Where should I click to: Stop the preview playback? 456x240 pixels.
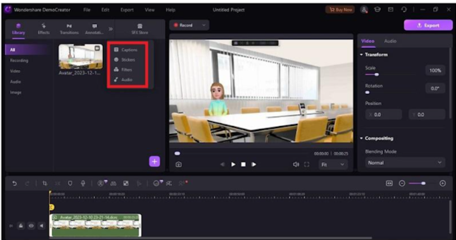tap(243, 164)
